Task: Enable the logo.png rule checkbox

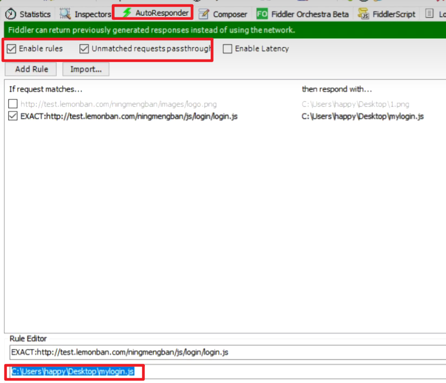Action: coord(13,104)
